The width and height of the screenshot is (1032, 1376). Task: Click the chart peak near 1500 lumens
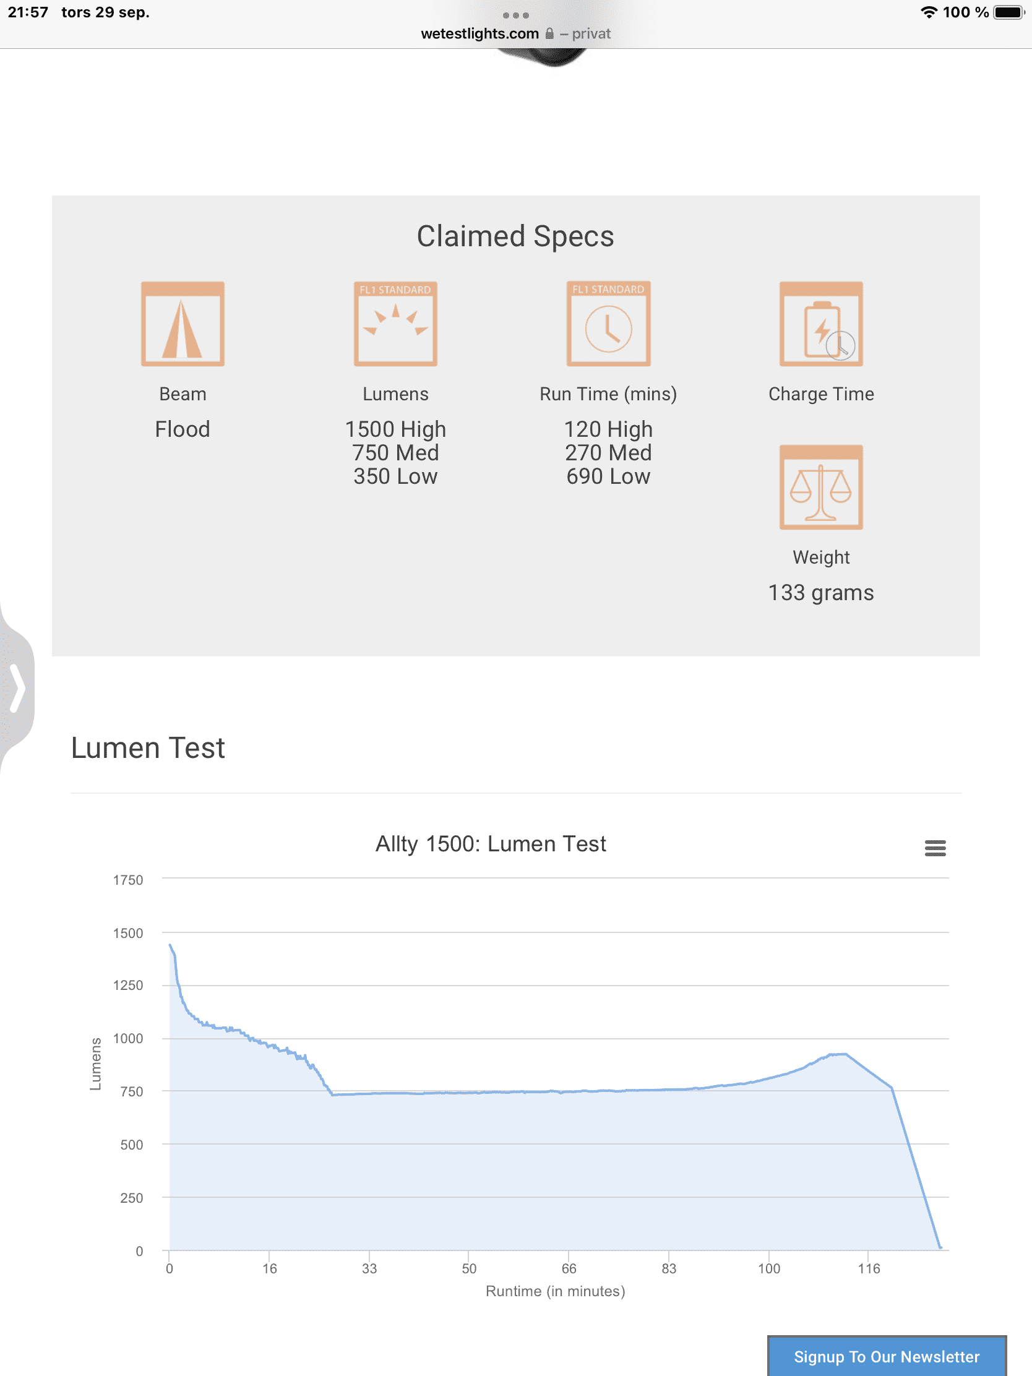point(170,945)
